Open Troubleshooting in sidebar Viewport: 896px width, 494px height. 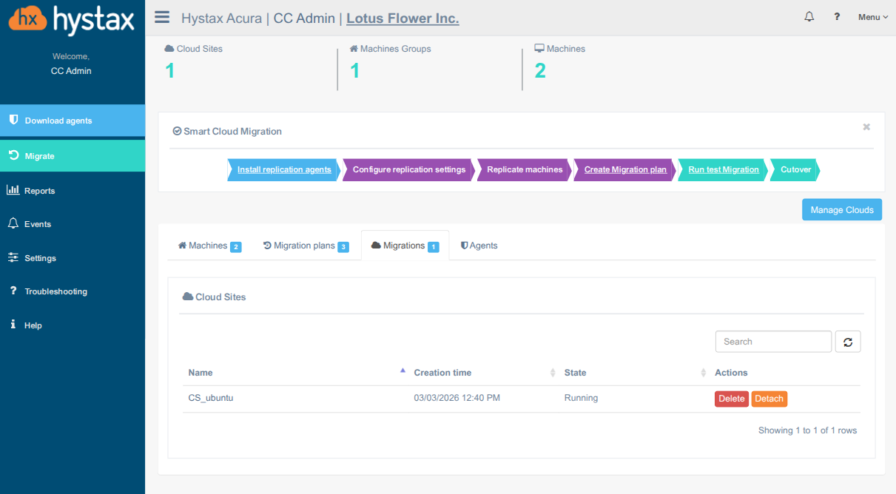click(73, 291)
